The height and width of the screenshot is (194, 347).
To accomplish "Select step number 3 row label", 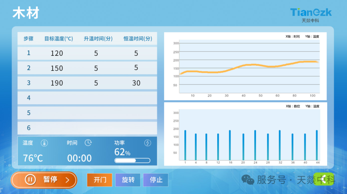I will point(29,83).
